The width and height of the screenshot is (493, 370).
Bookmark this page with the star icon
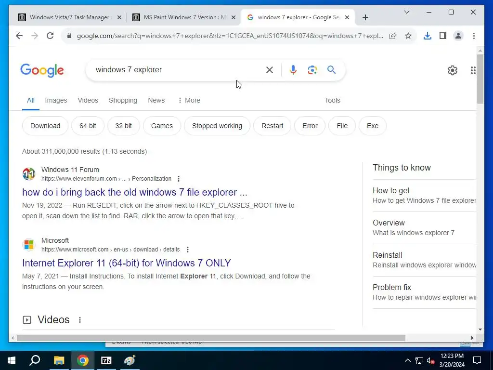tap(408, 36)
